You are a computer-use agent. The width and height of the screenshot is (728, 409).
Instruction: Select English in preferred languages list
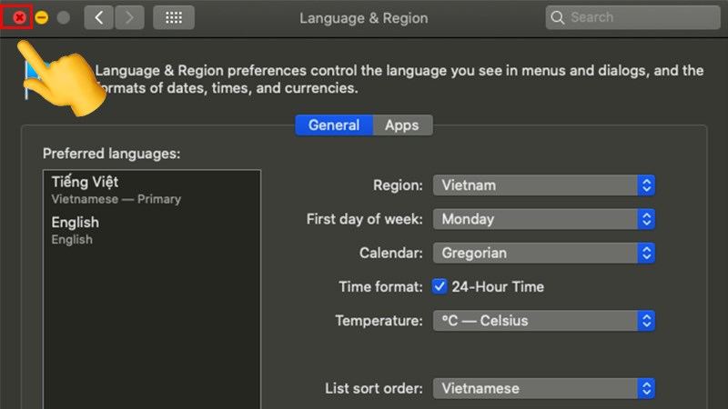pyautogui.click(x=152, y=230)
